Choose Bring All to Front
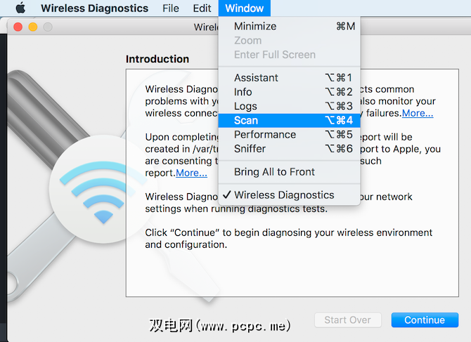 click(274, 172)
